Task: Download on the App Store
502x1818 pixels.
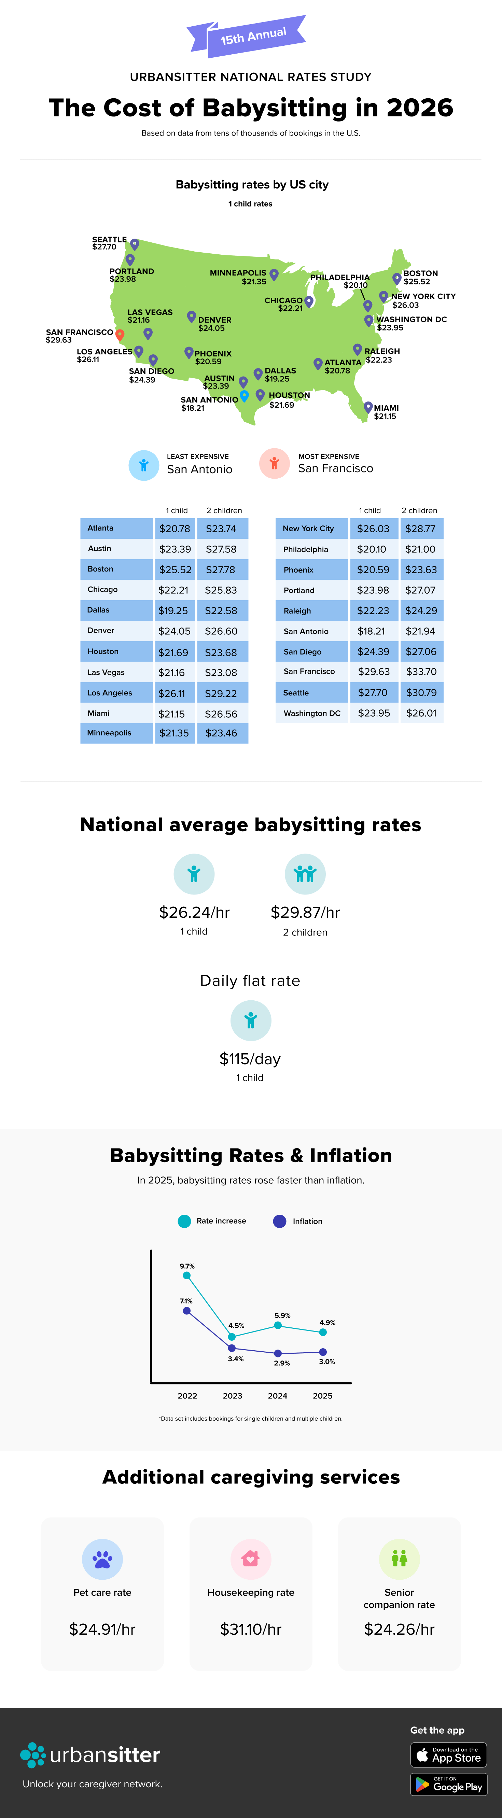Action: tap(448, 1754)
